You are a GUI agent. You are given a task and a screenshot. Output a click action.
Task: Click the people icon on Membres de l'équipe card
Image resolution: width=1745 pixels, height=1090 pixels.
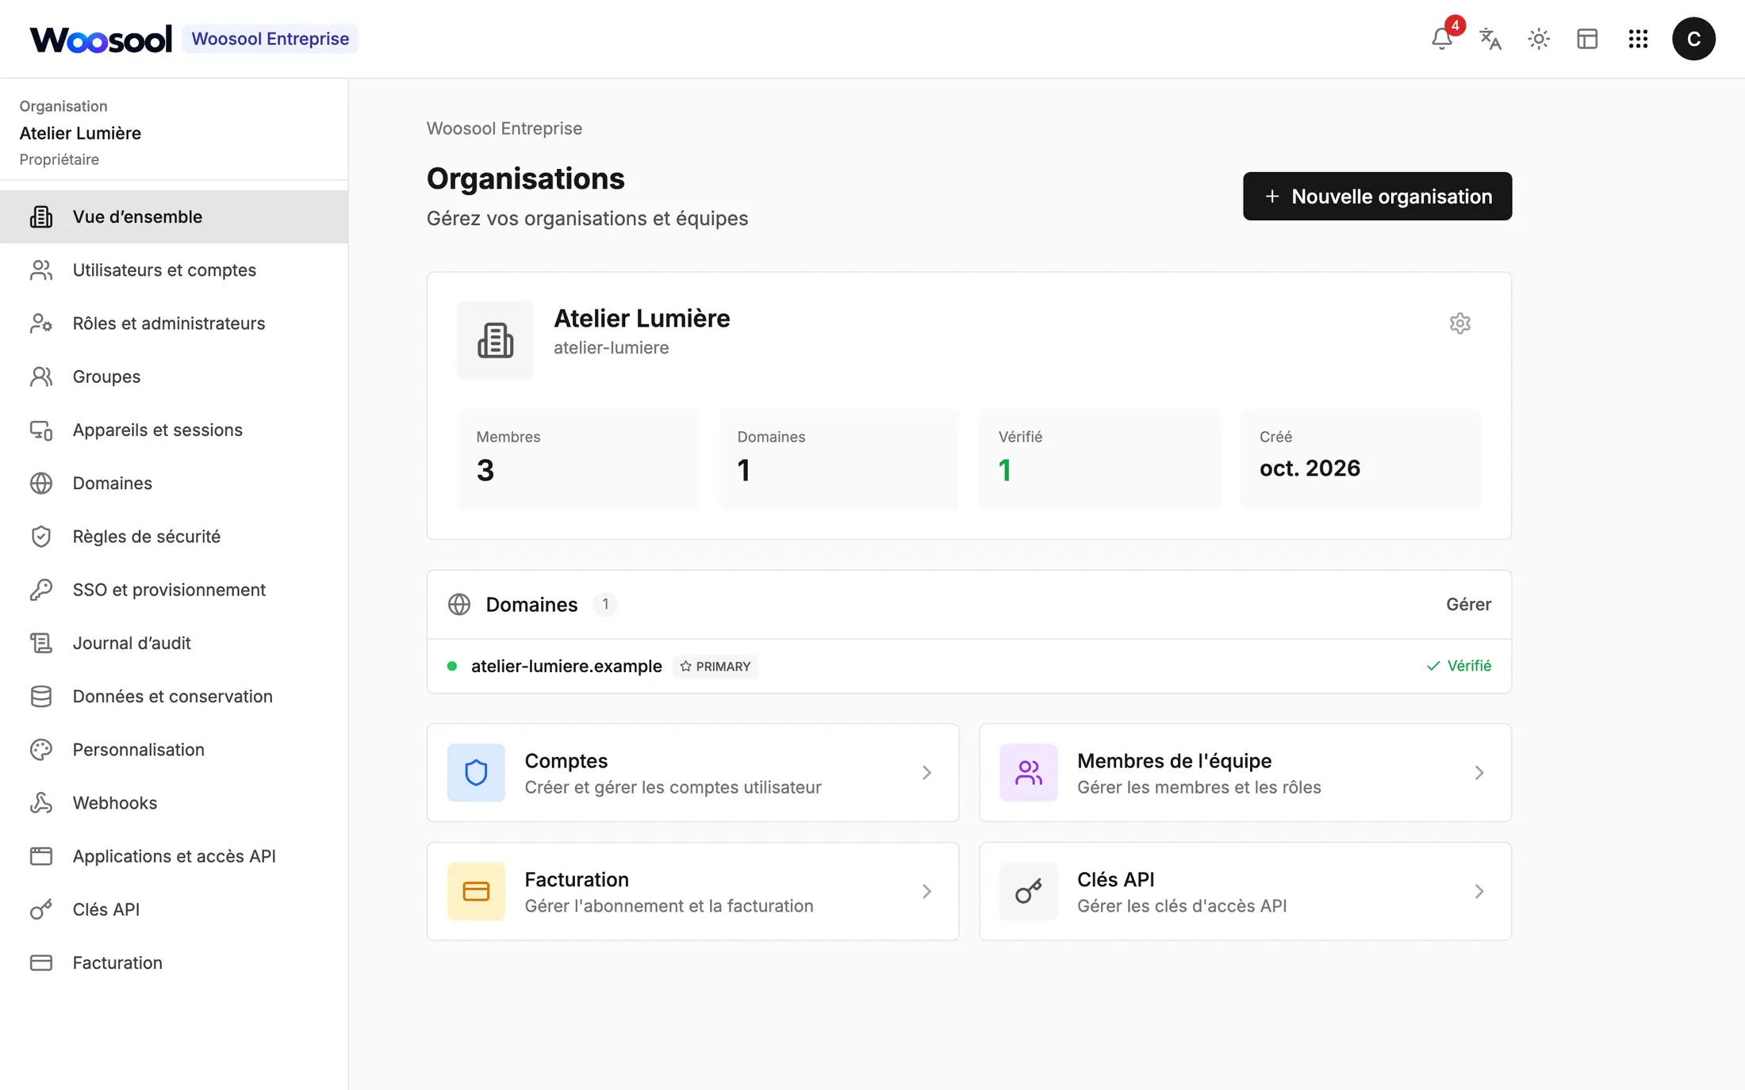pyautogui.click(x=1029, y=772)
